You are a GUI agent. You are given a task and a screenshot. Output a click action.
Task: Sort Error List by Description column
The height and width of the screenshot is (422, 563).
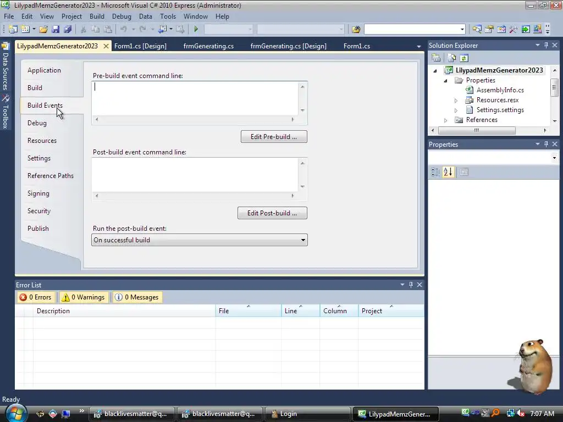coord(124,311)
